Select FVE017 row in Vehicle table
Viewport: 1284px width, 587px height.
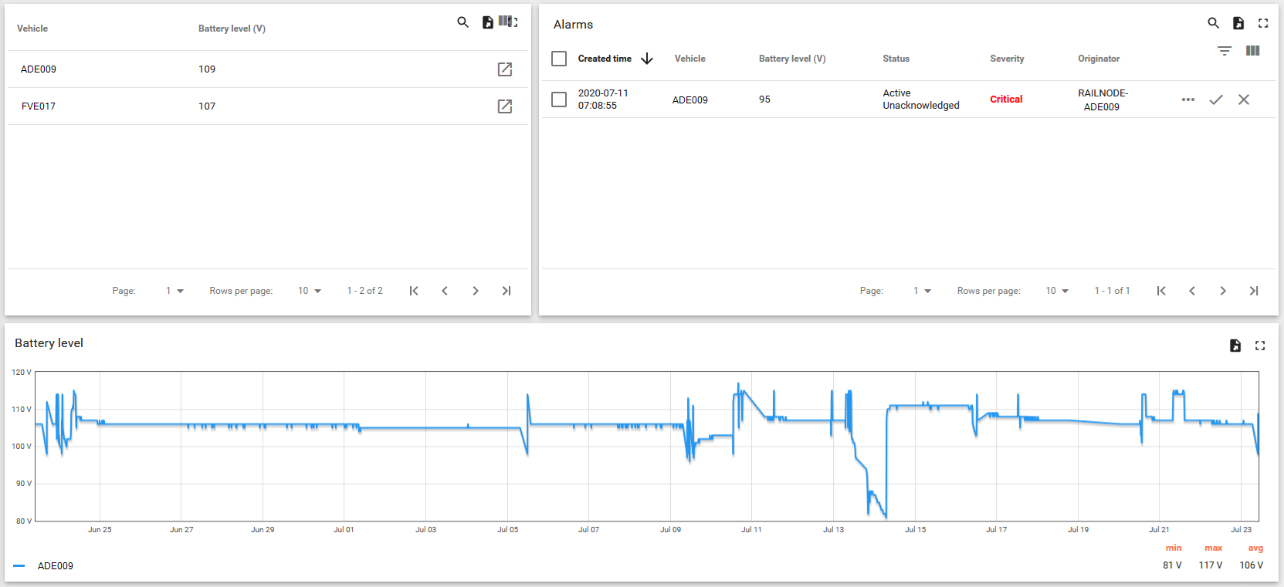click(x=267, y=106)
